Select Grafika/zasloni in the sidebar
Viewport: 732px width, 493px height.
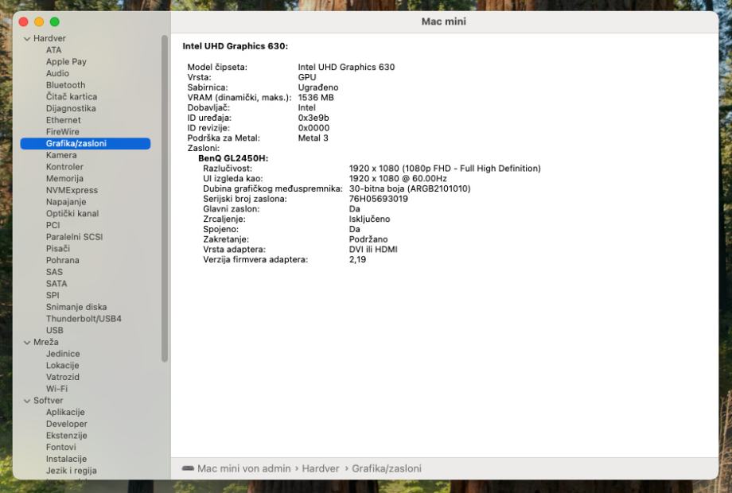click(x=85, y=143)
